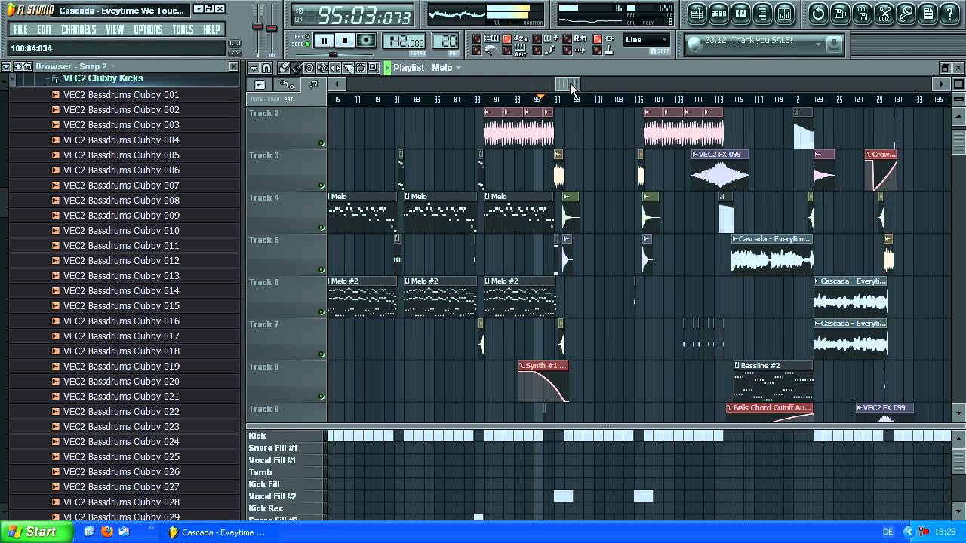Toggle metronome switch
This screenshot has height=543, width=966.
coord(476,51)
